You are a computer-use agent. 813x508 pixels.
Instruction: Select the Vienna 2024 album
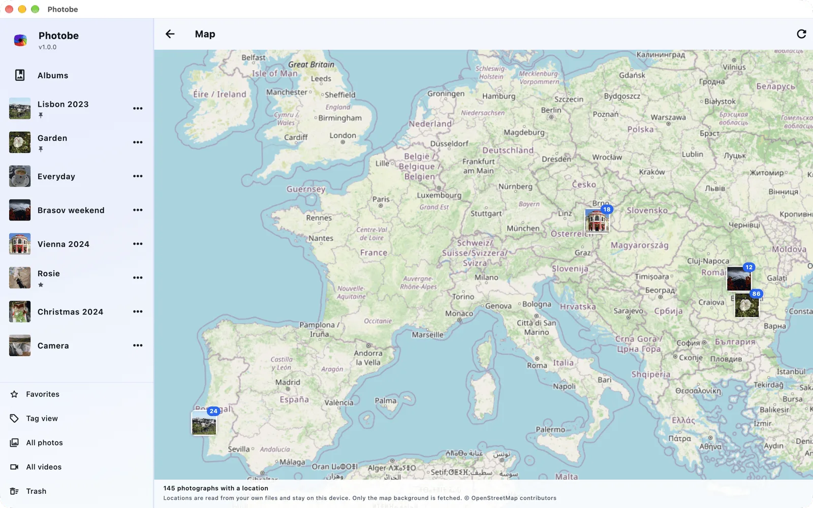point(76,244)
